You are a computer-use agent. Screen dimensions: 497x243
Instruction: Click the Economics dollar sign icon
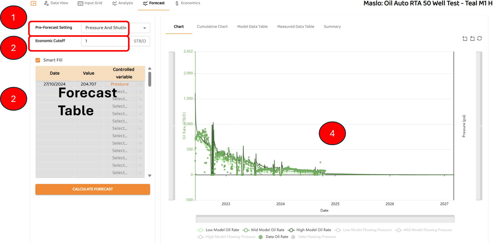(177, 3)
